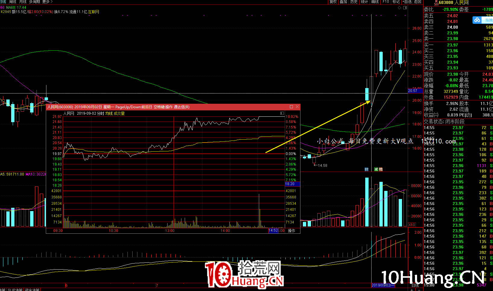Open the cloud sync icon in quote panel

point(477,20)
